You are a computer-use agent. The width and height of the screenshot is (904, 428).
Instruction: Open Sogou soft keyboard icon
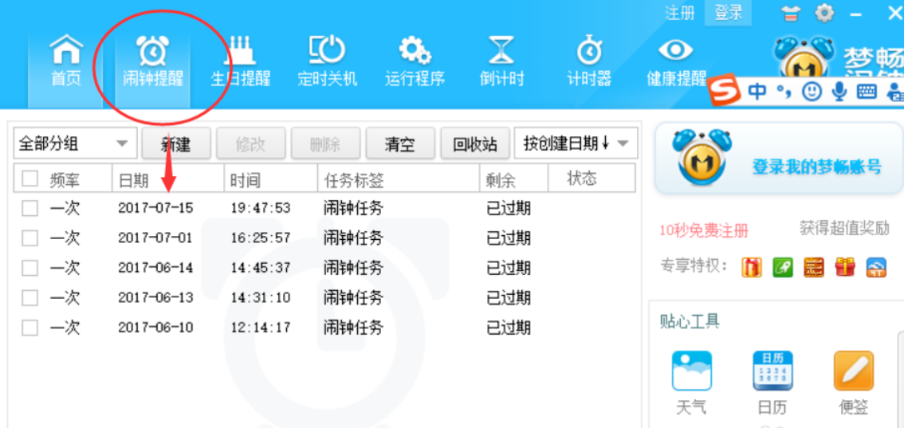coord(867,91)
